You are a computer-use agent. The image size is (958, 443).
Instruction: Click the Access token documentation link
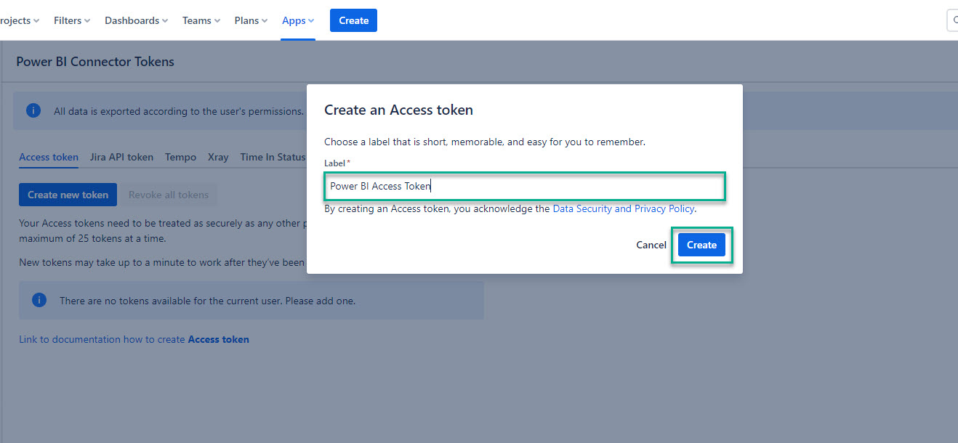pos(218,339)
